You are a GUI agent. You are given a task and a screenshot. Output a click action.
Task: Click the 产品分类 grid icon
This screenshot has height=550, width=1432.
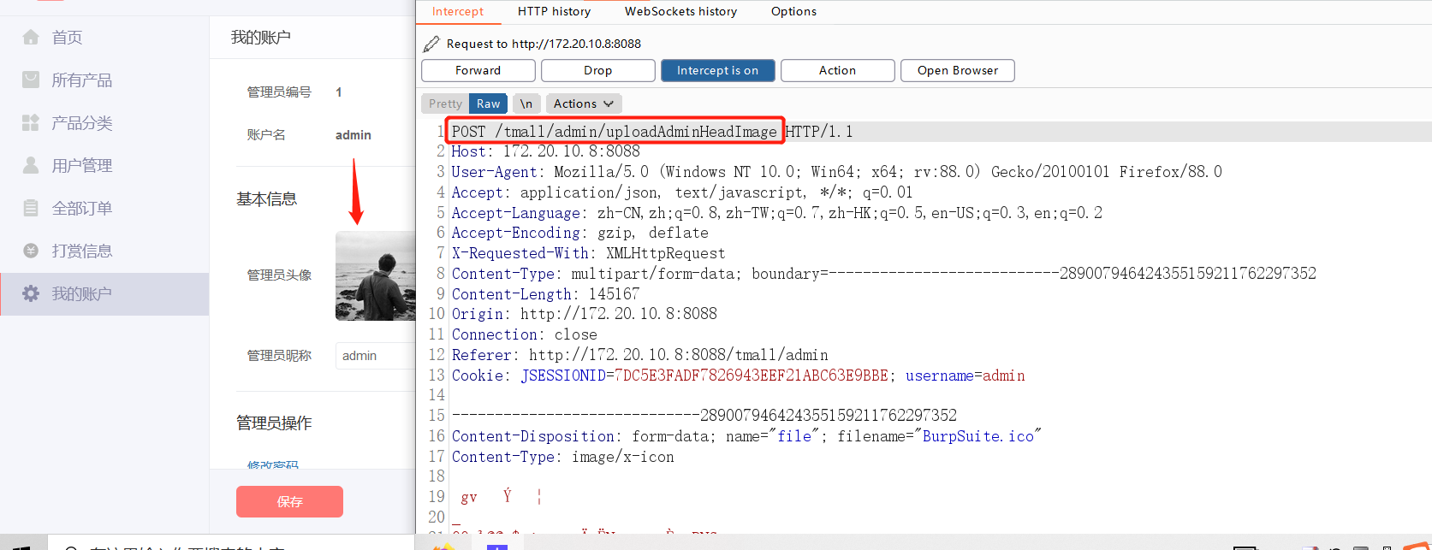pos(31,122)
